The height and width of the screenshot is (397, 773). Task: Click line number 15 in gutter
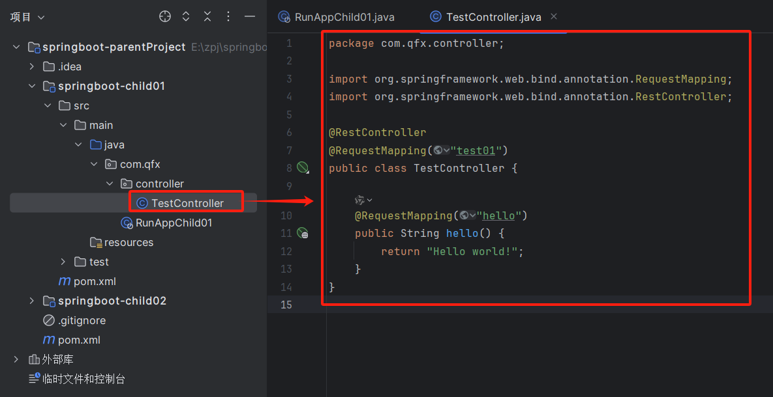pos(286,305)
